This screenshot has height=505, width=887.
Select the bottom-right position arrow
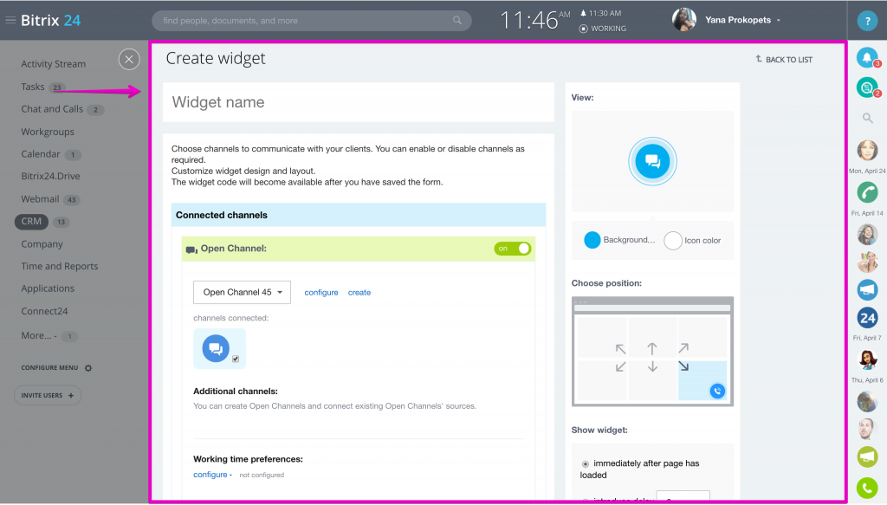[x=683, y=366]
